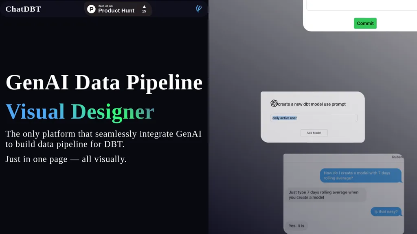Click the 'Yes. It is' chat message

click(x=296, y=225)
